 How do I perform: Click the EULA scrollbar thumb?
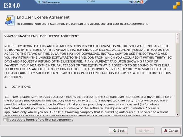(x=178, y=39)
